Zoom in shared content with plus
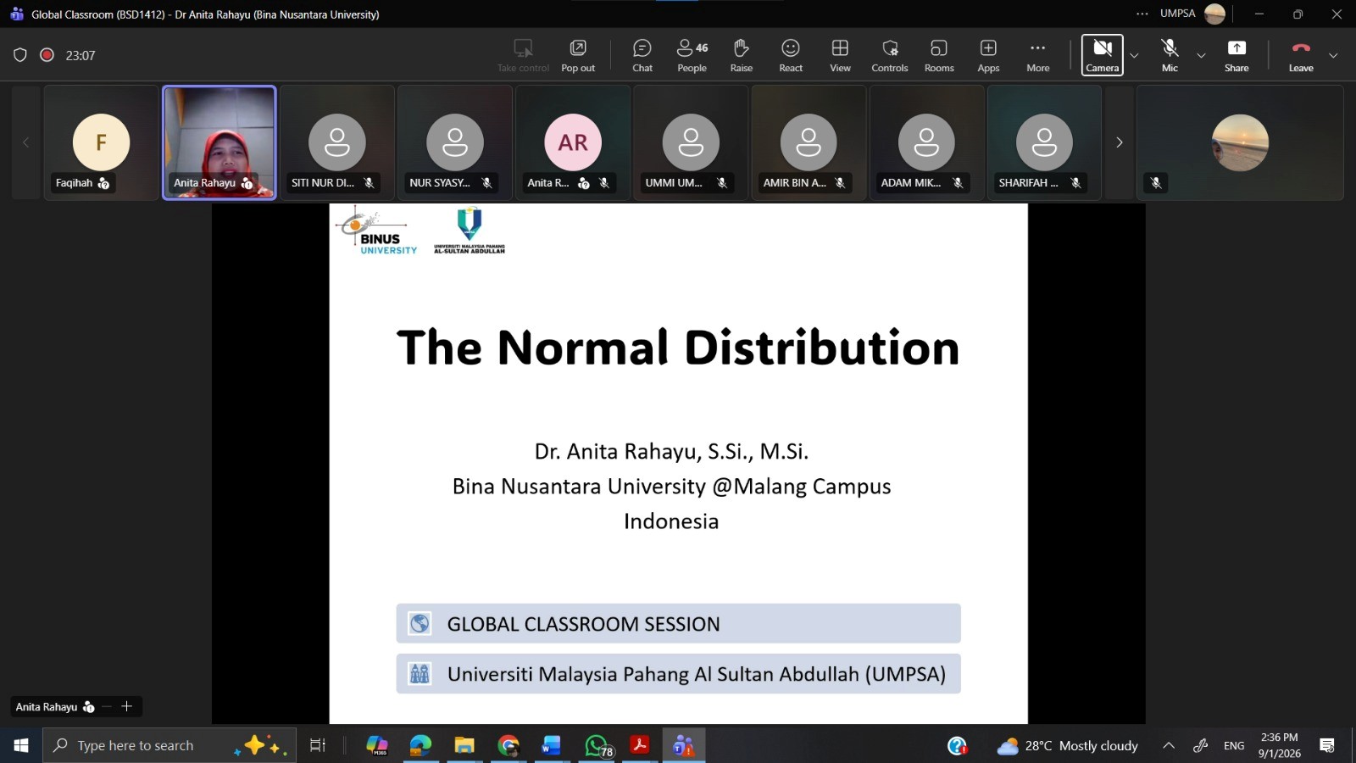Viewport: 1356px width, 763px height. tap(127, 706)
